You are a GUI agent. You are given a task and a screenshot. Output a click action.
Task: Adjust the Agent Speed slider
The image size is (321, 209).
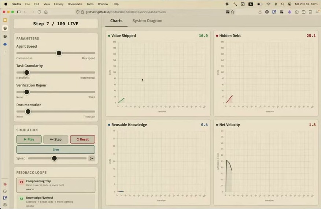point(59,53)
